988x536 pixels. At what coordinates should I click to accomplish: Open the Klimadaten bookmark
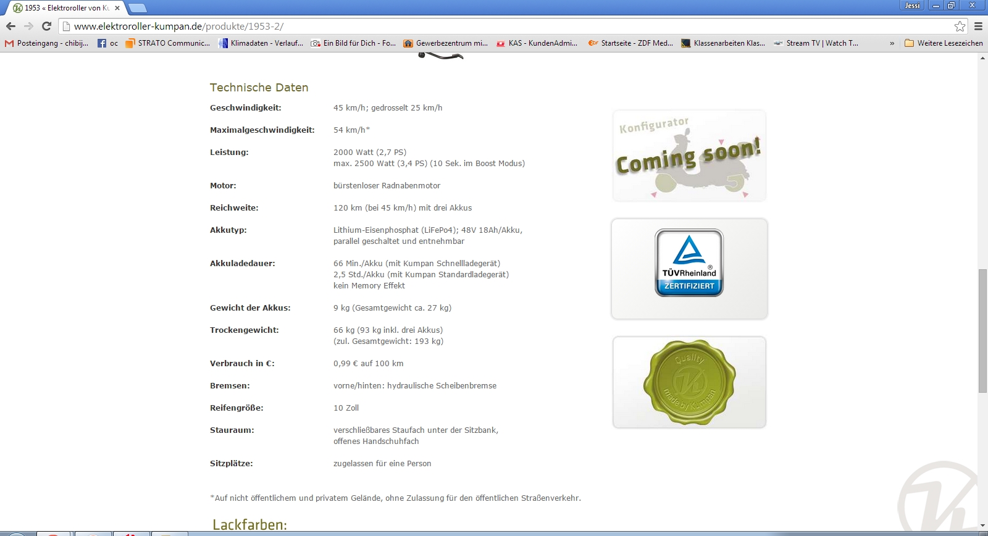coord(261,43)
